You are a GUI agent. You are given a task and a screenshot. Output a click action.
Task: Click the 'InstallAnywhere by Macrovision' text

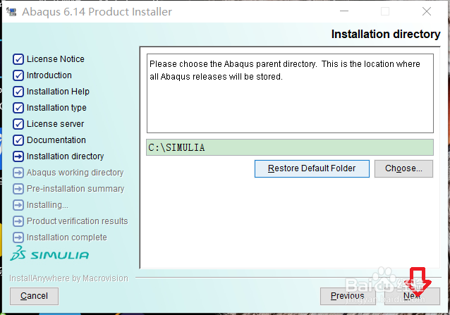pos(68,278)
